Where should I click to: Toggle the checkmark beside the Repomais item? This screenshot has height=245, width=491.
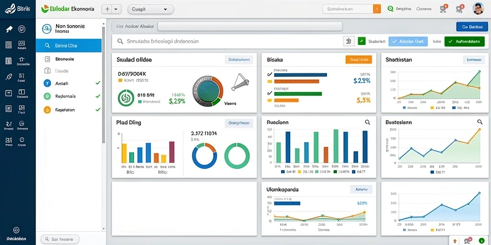(x=98, y=96)
